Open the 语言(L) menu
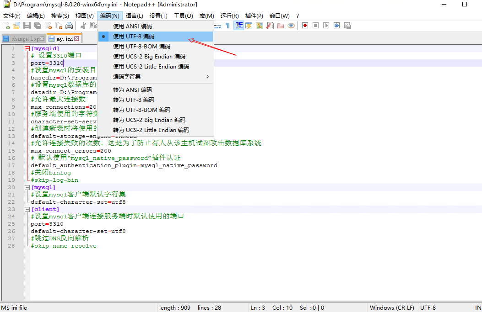482x312 pixels. [x=134, y=15]
